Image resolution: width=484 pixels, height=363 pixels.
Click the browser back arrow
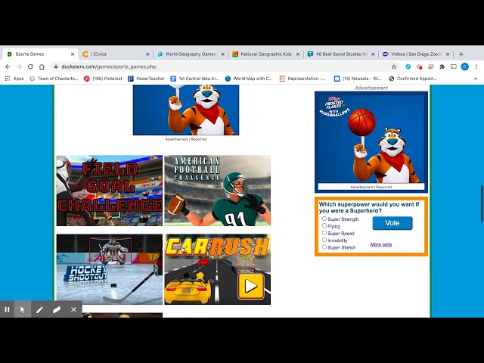8,67
